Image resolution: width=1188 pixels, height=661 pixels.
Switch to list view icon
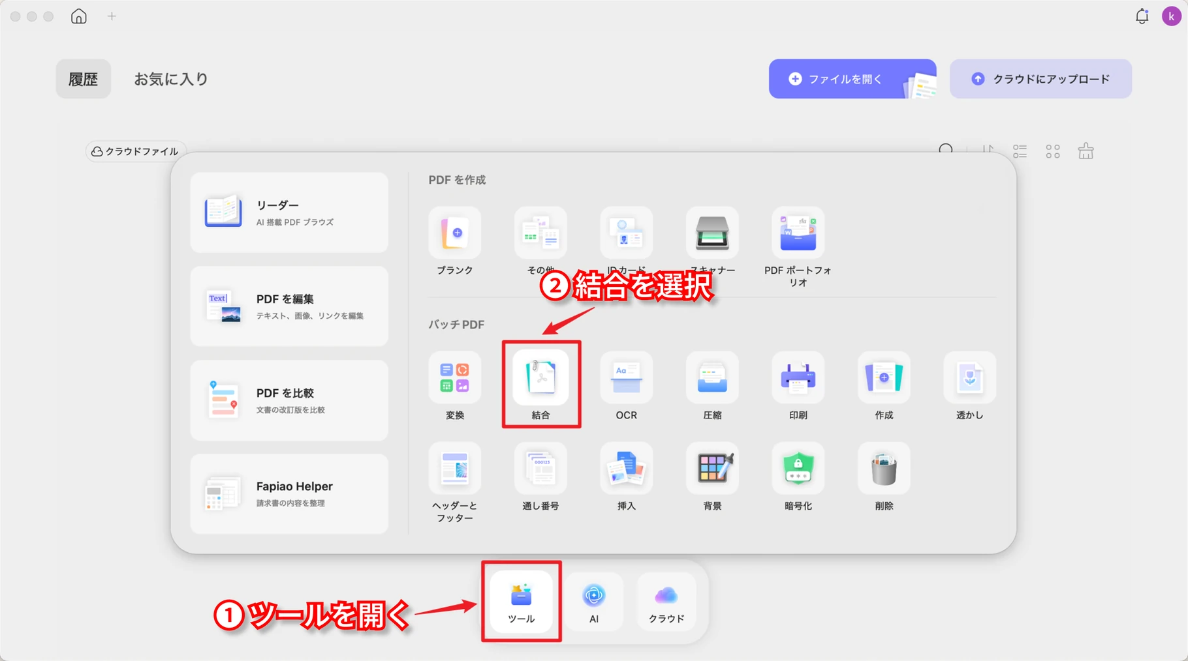point(1020,151)
